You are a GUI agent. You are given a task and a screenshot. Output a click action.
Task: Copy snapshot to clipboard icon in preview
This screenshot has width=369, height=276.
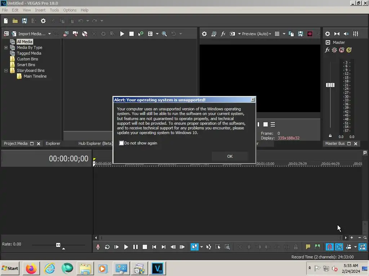click(x=291, y=34)
